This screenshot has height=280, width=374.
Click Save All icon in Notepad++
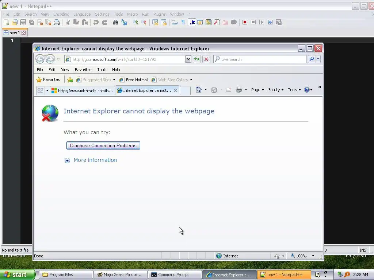click(x=31, y=22)
